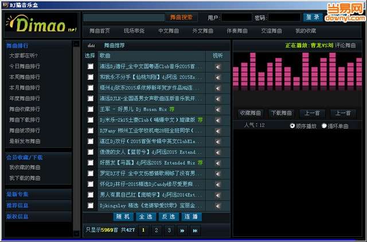Collapse the 会员收藏/下载 sidebar section
The image size is (367, 242).
[x=24, y=157]
